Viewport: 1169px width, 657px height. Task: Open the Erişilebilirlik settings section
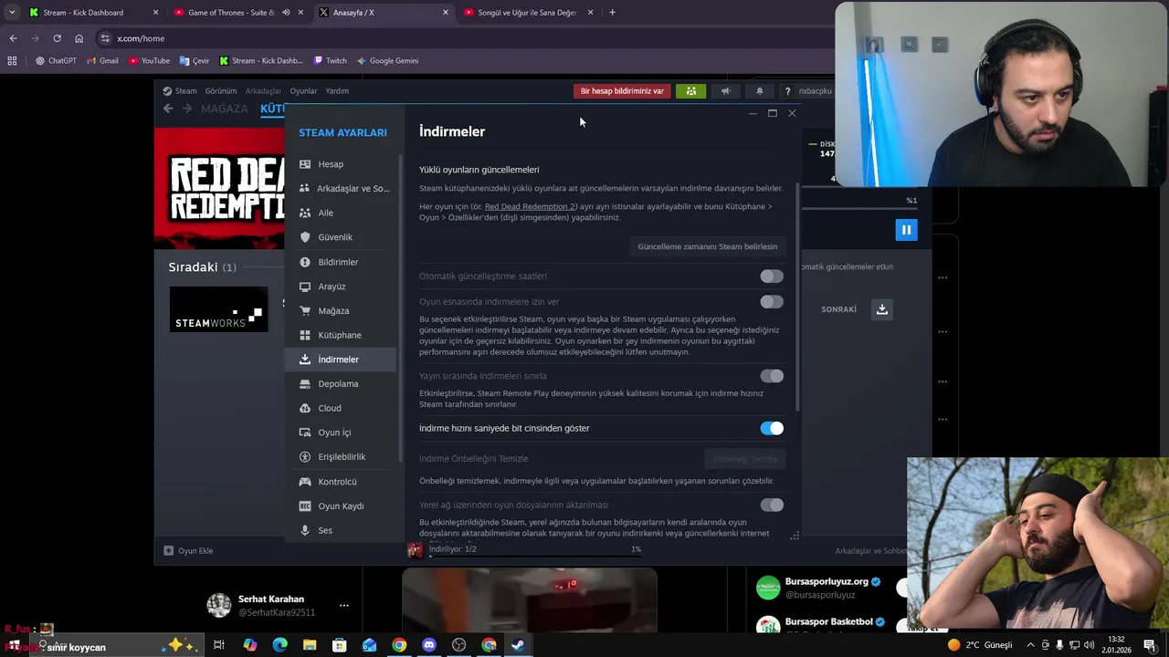pos(341,457)
